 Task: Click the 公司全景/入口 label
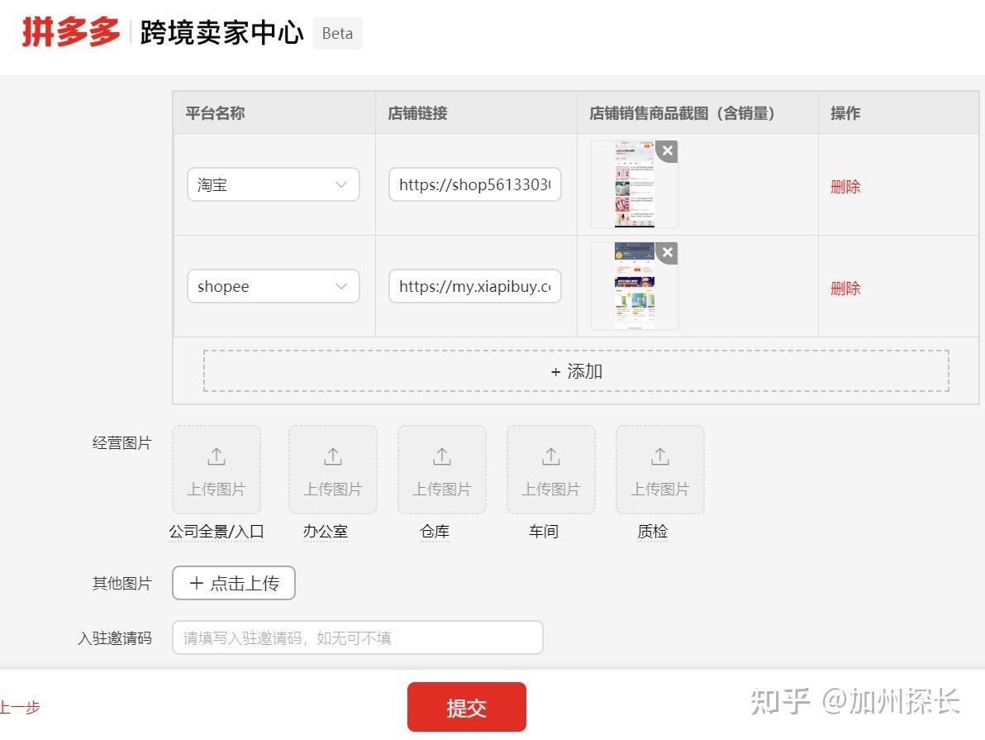click(x=217, y=532)
